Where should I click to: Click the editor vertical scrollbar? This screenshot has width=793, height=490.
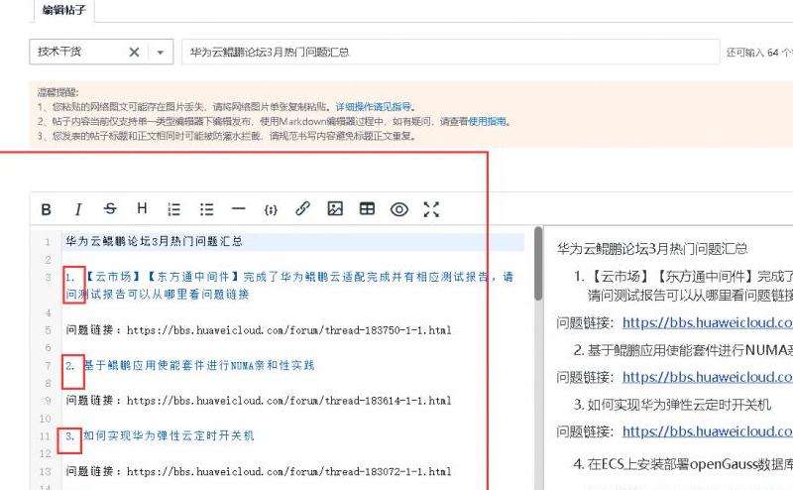pos(538,263)
